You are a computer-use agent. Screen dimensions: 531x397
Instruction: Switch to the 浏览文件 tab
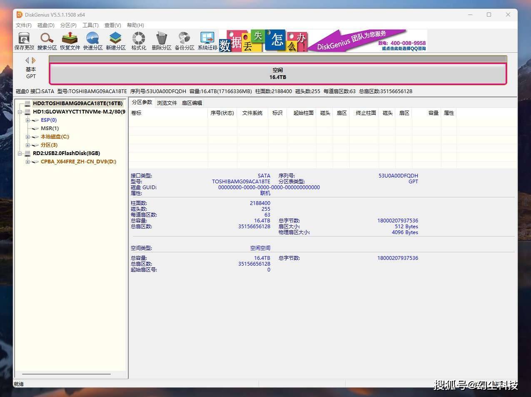point(167,103)
